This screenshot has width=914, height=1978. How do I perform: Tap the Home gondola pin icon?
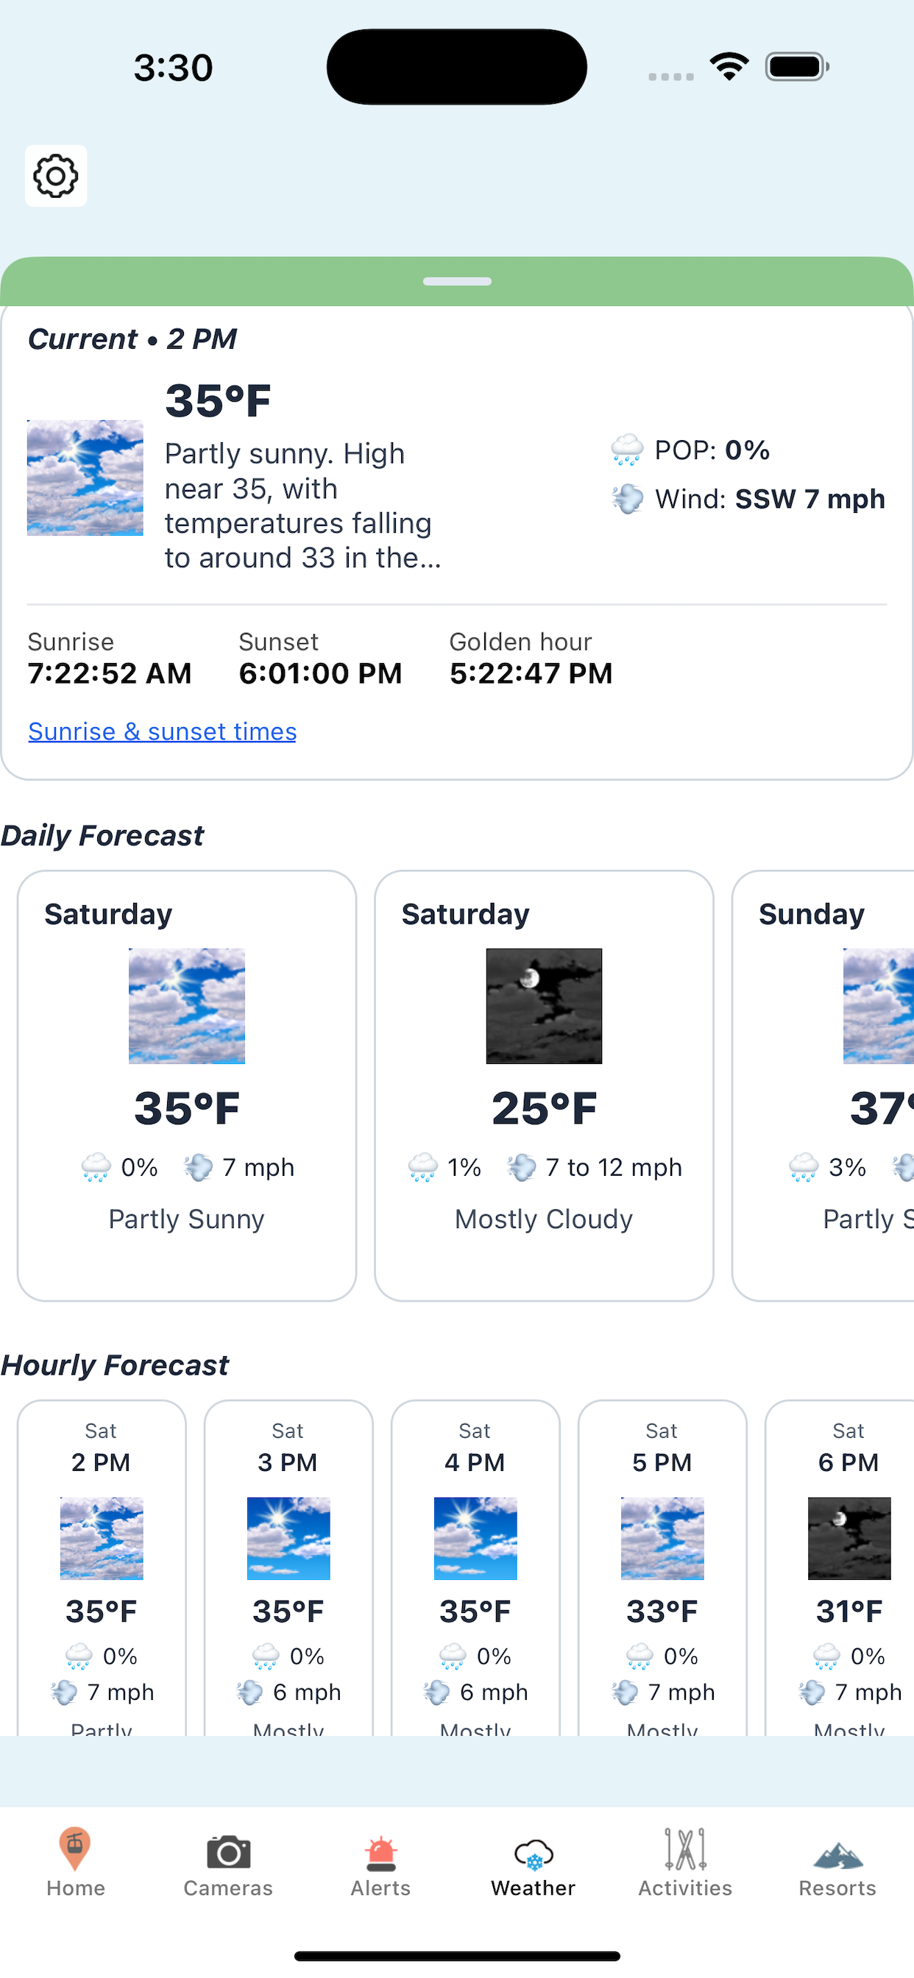[x=75, y=1849]
